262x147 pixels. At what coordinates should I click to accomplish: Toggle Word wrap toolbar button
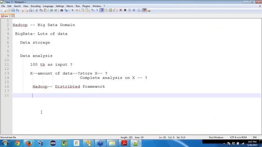click(93, 10)
